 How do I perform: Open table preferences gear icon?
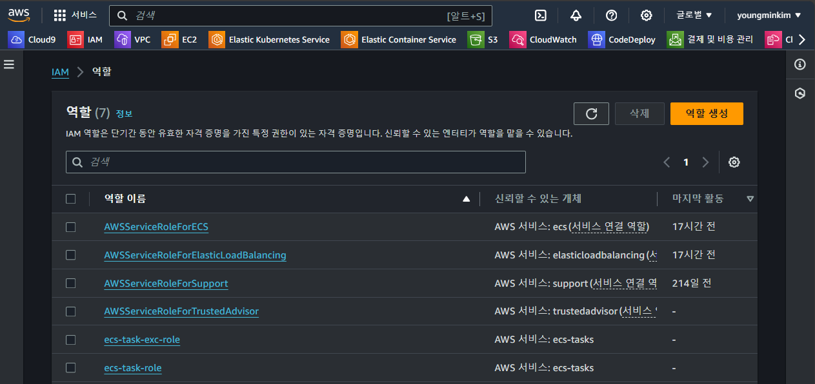point(734,162)
